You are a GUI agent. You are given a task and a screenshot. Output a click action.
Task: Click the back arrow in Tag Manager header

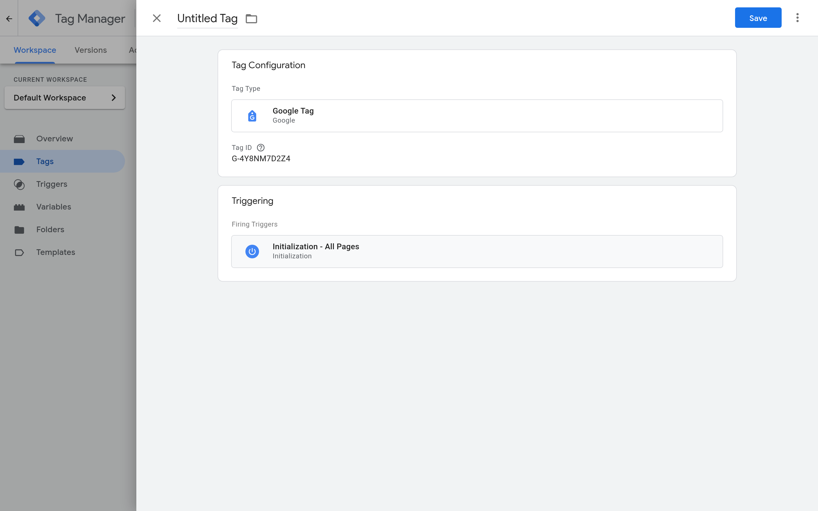pyautogui.click(x=9, y=18)
